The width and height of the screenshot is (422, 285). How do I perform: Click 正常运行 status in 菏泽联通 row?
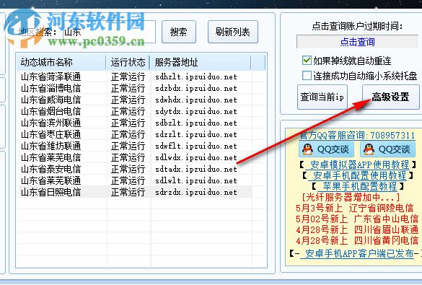pos(128,76)
